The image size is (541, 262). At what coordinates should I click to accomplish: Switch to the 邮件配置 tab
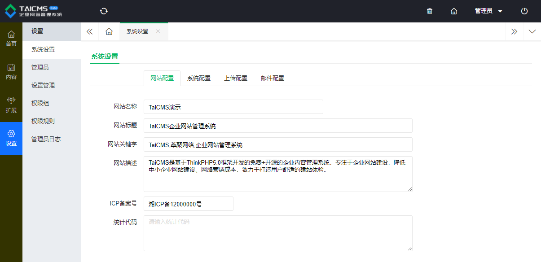click(273, 78)
